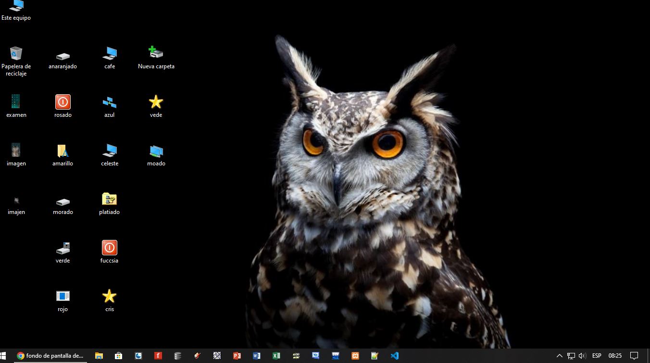
Task: Select the 'platiado' folder icon
Action: (109, 200)
